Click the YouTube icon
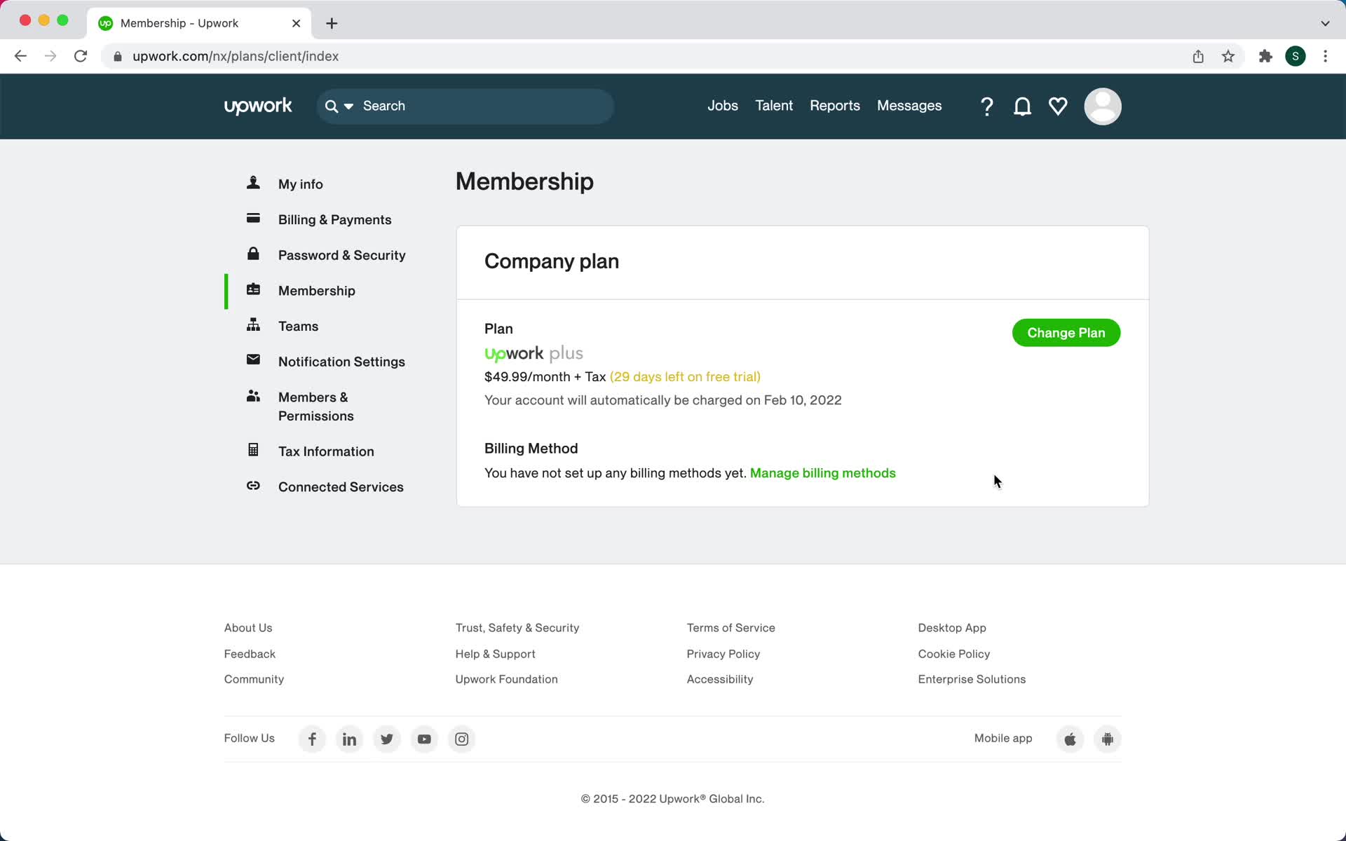Image resolution: width=1346 pixels, height=841 pixels. point(424,739)
